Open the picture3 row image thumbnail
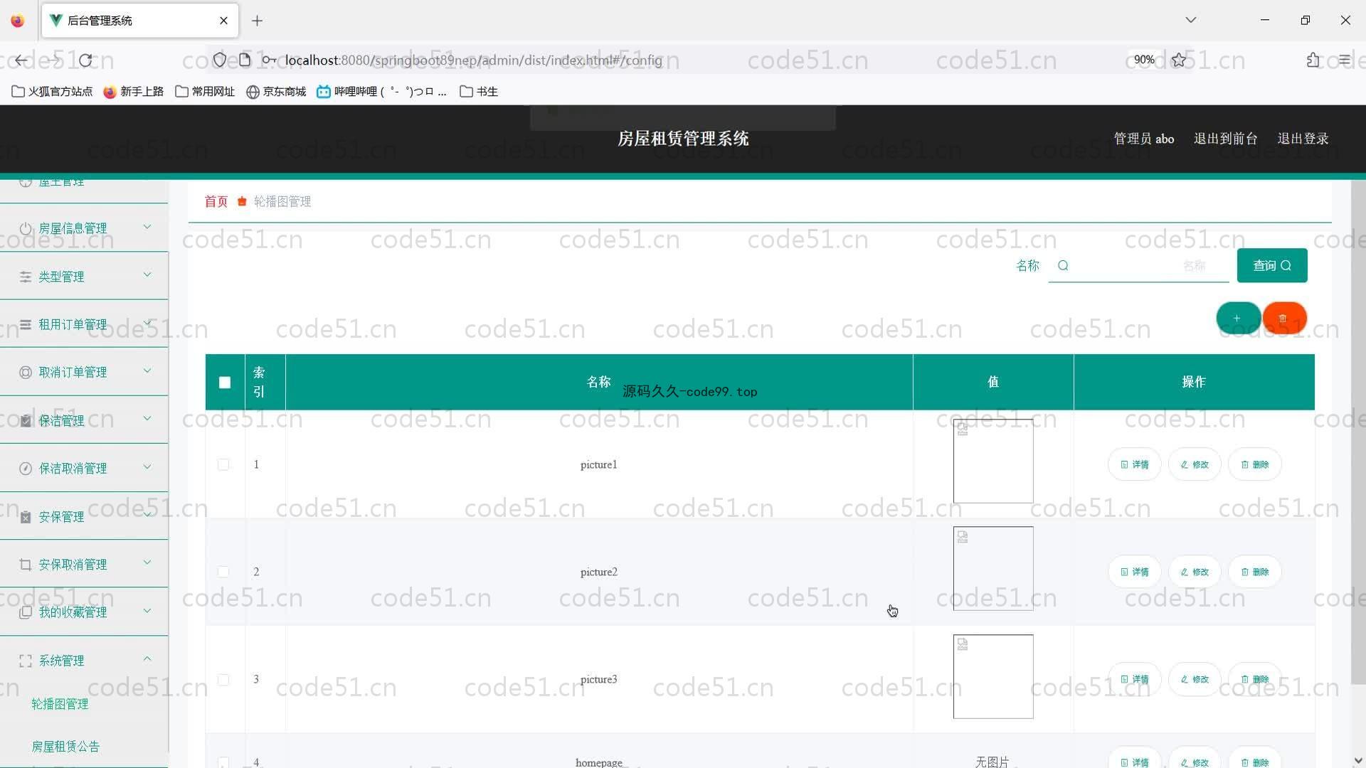Image resolution: width=1366 pixels, height=768 pixels. pos(993,676)
